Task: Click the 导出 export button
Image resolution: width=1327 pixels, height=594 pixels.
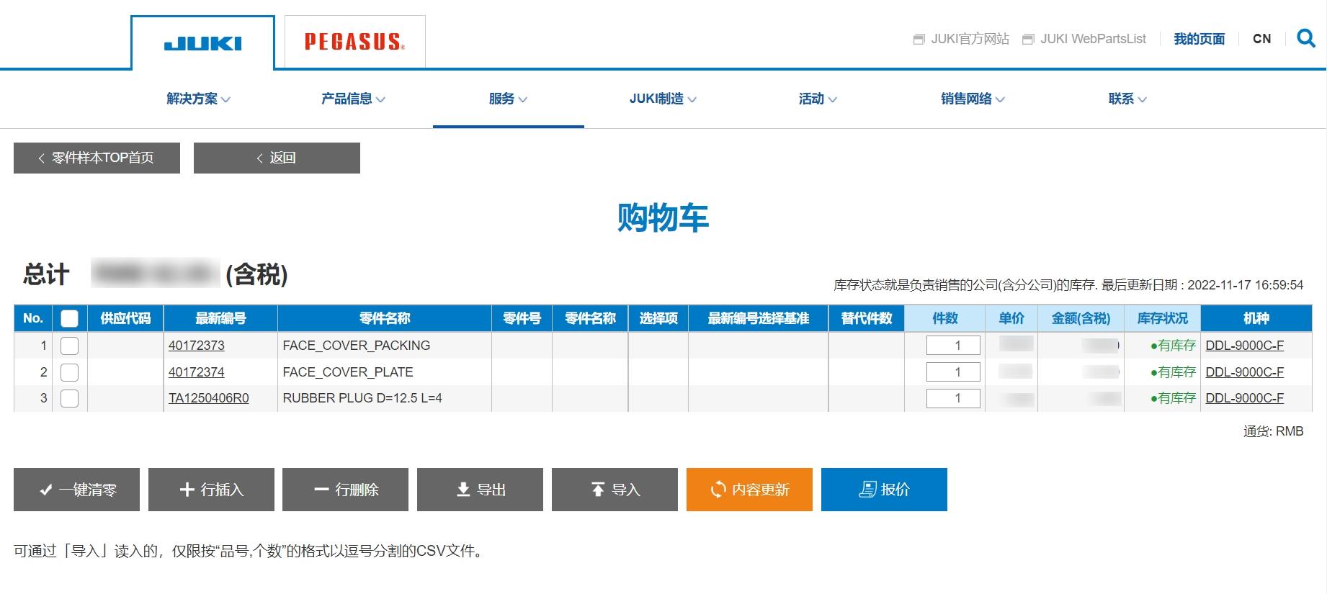Action: coord(480,490)
